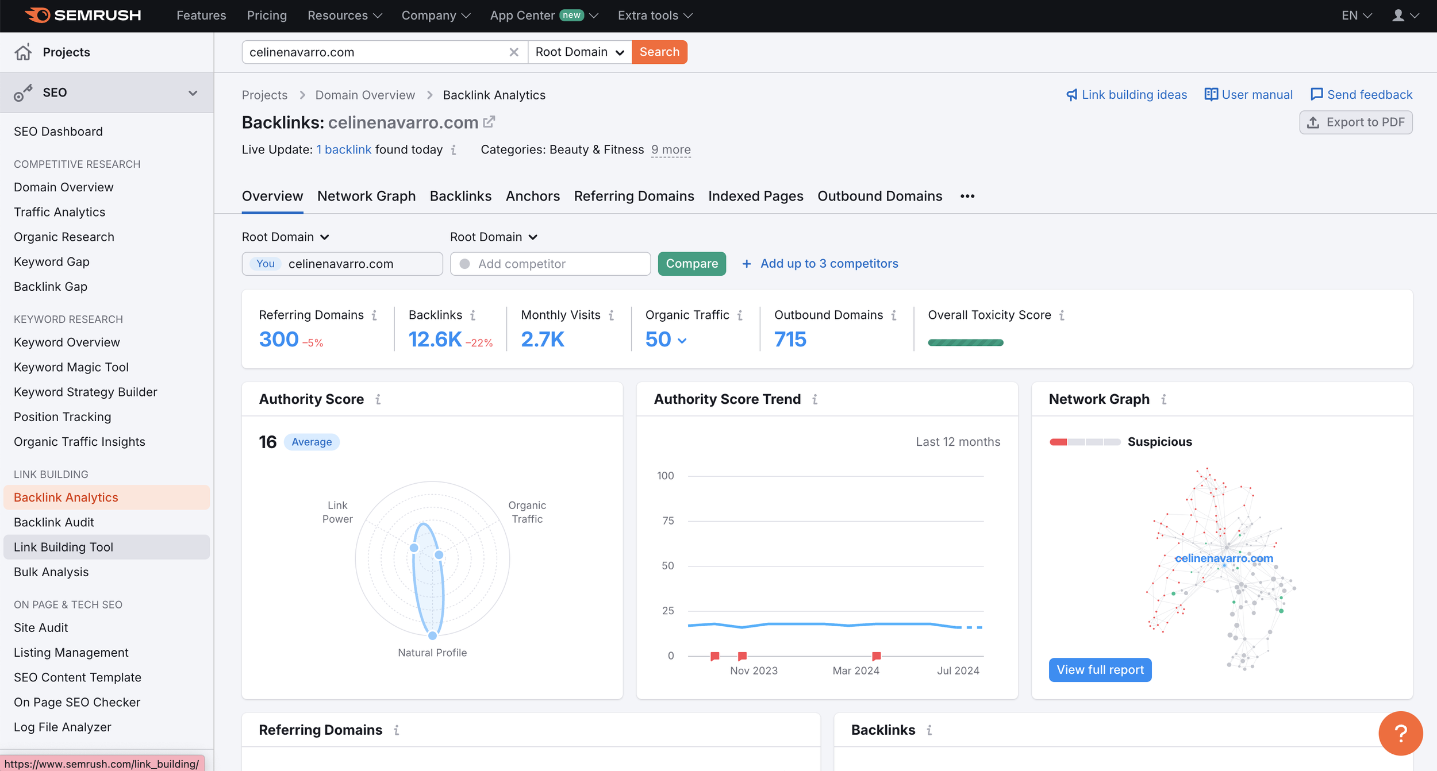Open the EN language dropdown
This screenshot has width=1437, height=771.
click(1355, 16)
